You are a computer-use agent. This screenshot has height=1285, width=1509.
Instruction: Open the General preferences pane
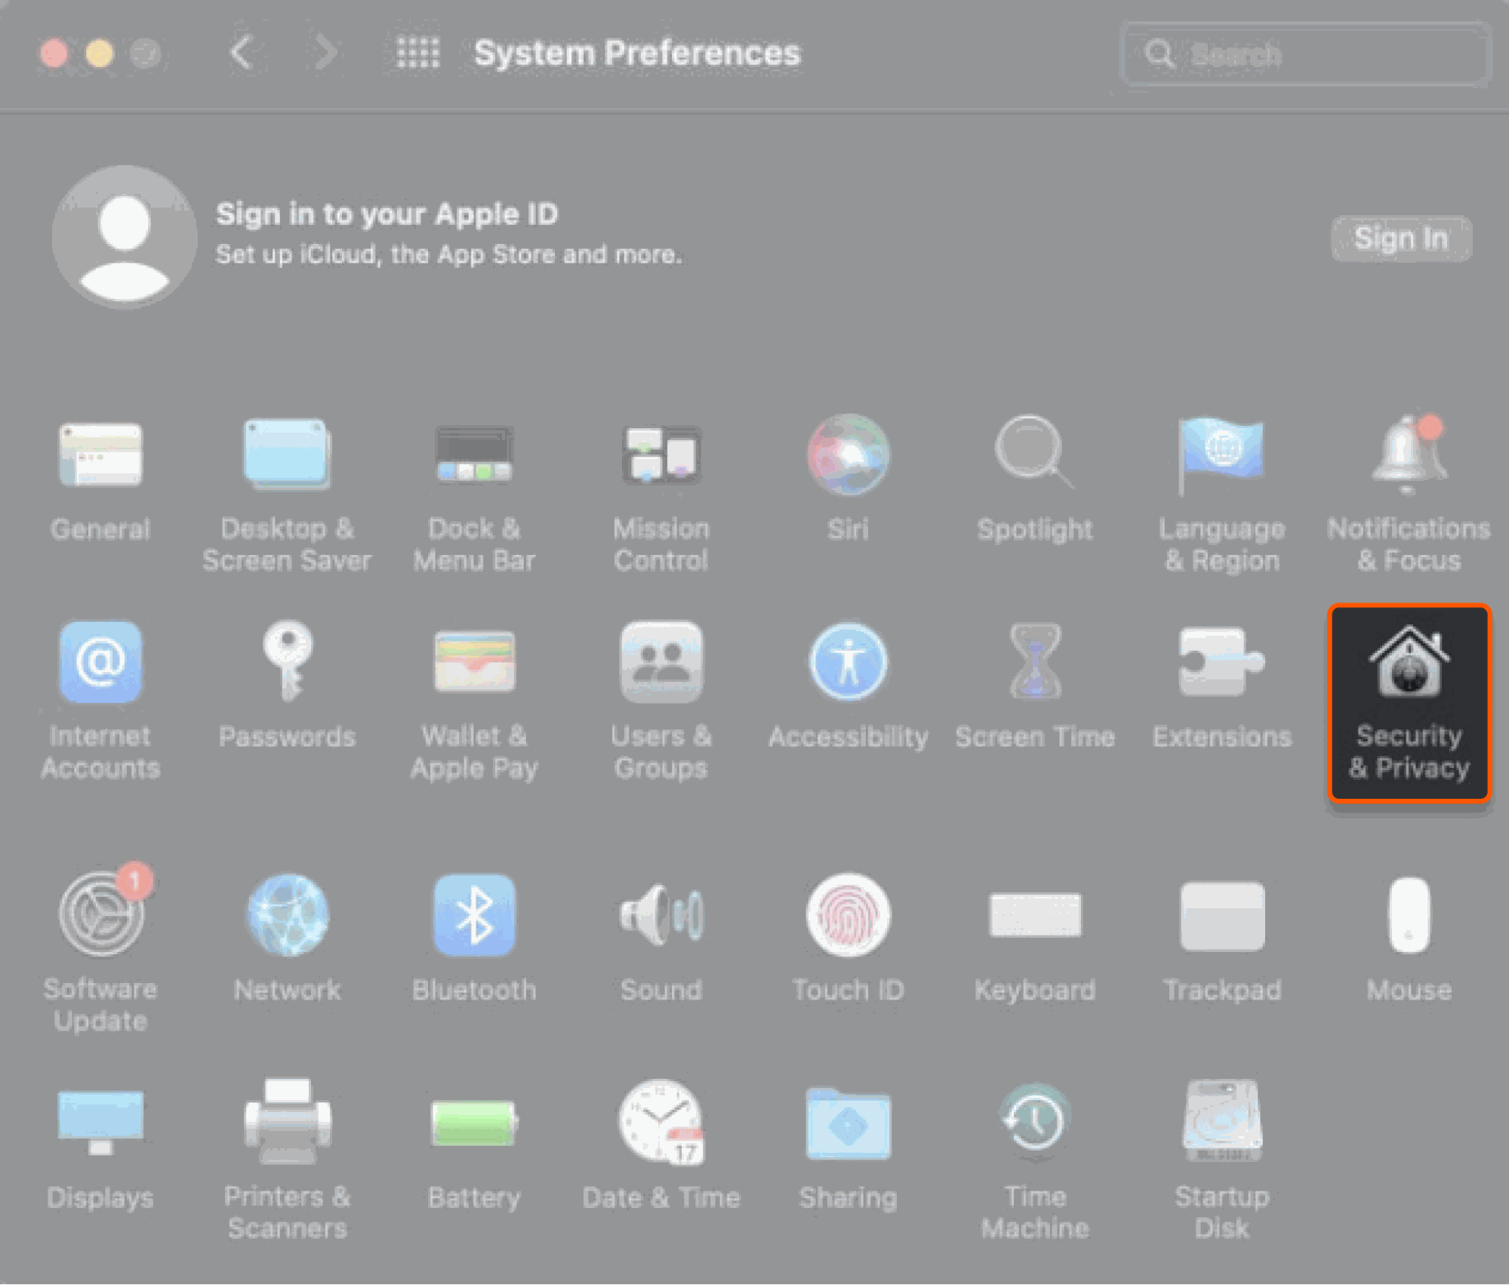(x=100, y=480)
